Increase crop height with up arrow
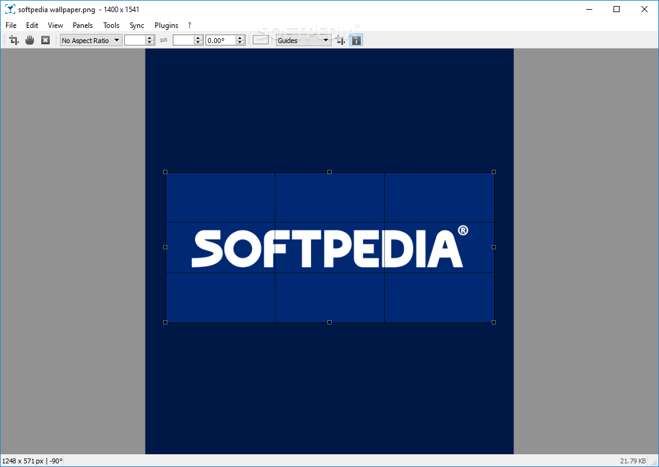The image size is (659, 467). point(198,38)
